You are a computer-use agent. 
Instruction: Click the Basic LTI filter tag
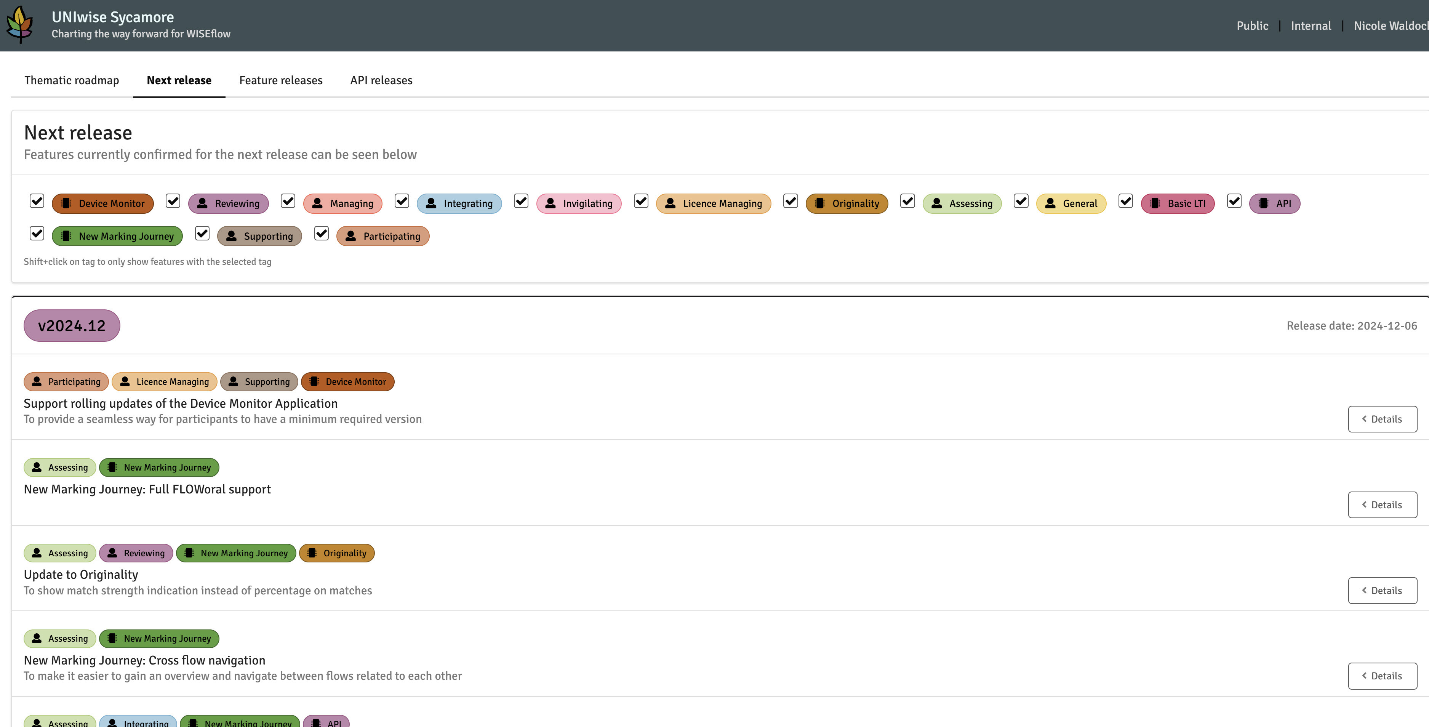(1178, 204)
